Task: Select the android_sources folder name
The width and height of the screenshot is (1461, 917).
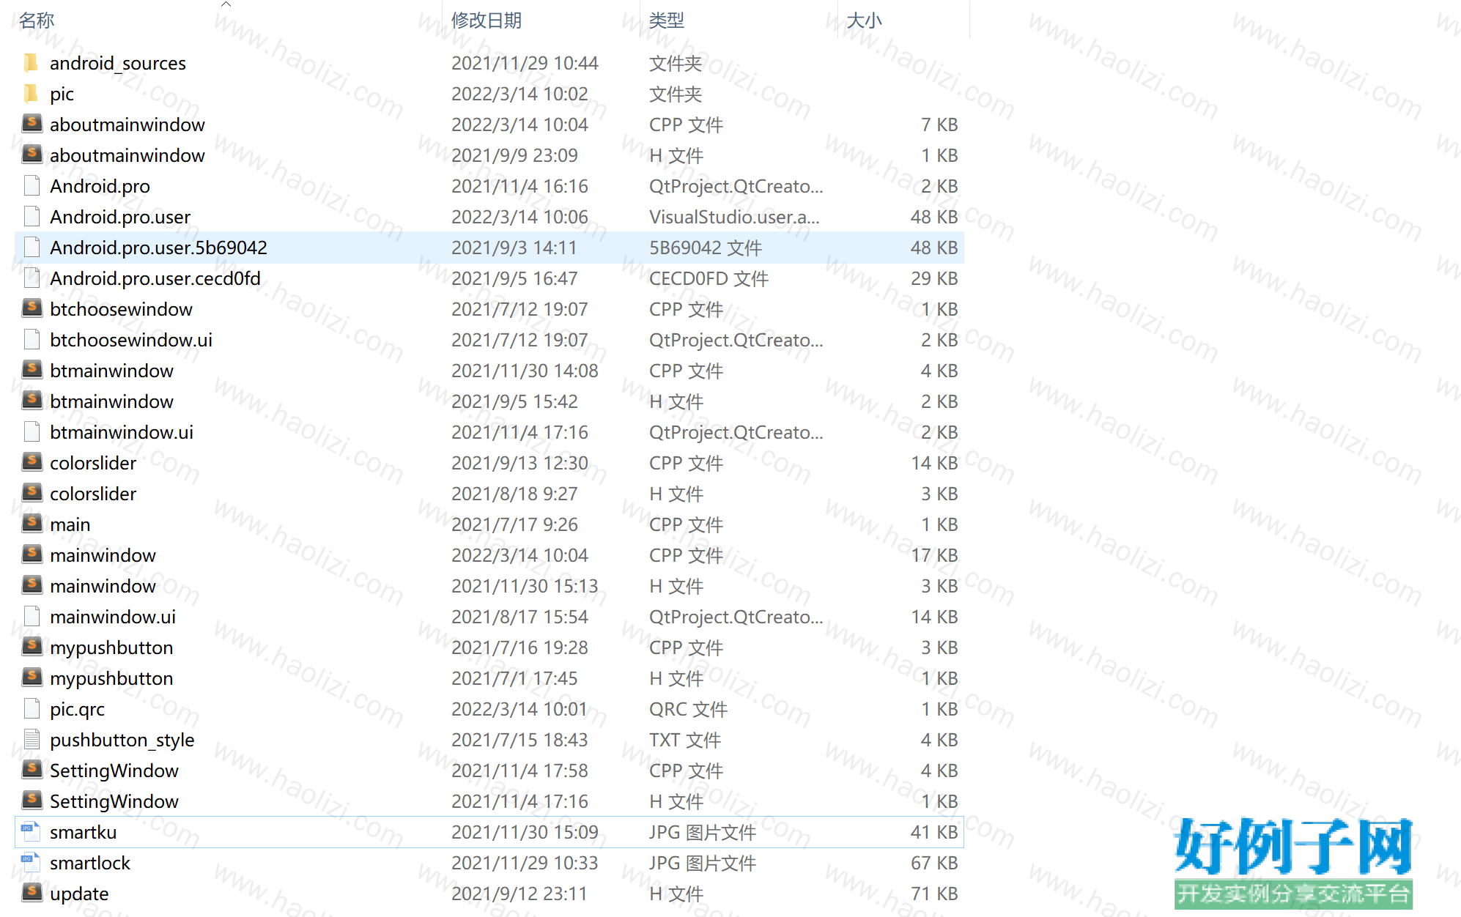Action: 118,63
